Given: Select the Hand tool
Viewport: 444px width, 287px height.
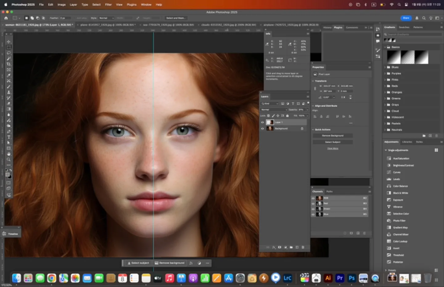Looking at the screenshot, I should (x=9, y=154).
